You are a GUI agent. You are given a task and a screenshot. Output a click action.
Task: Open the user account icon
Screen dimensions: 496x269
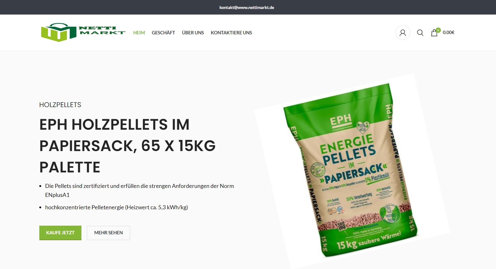(x=402, y=33)
